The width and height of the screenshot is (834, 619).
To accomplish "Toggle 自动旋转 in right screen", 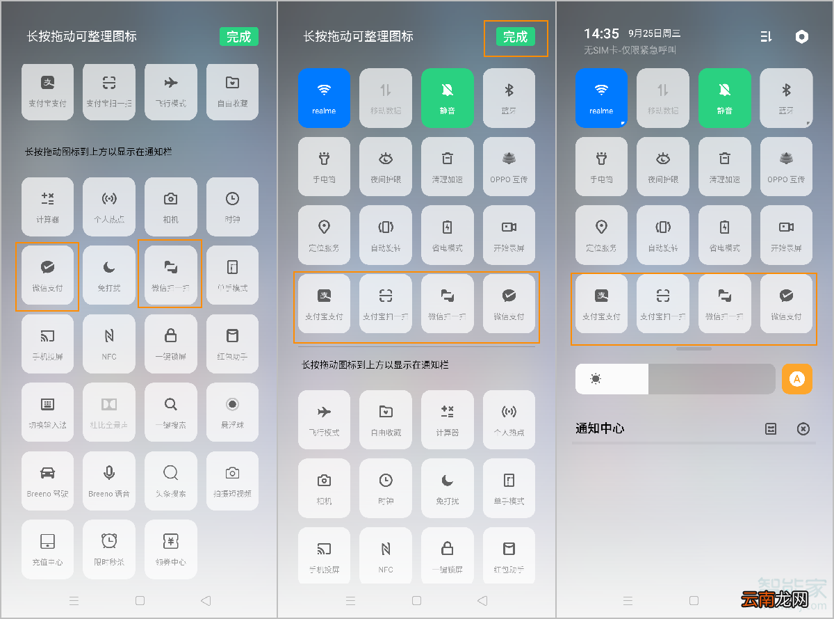I will pyautogui.click(x=663, y=235).
